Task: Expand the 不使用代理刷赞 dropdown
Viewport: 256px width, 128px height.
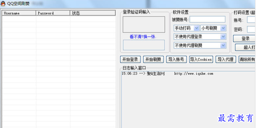Action: point(200,45)
